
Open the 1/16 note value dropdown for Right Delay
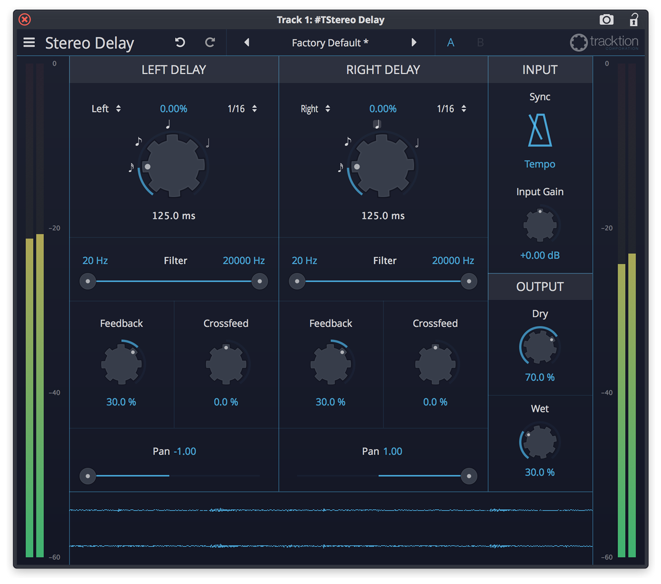pyautogui.click(x=451, y=109)
